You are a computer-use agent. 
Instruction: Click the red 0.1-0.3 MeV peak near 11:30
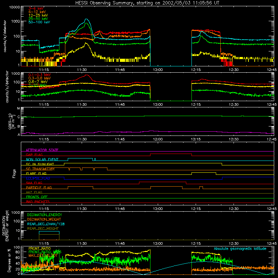tap(87, 75)
